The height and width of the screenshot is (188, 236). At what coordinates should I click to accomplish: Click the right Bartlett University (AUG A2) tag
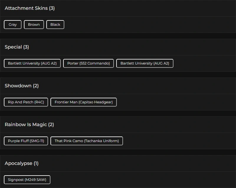coord(145,63)
